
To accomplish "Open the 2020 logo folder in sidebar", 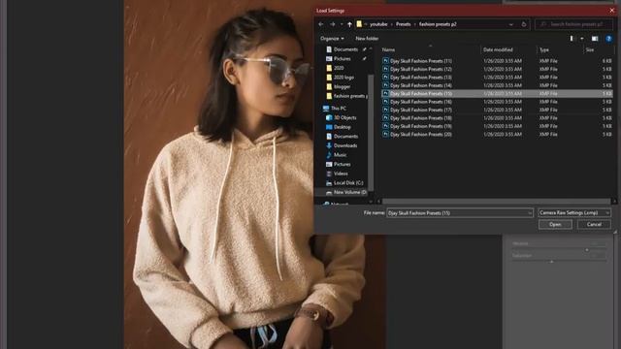I will click(343, 78).
